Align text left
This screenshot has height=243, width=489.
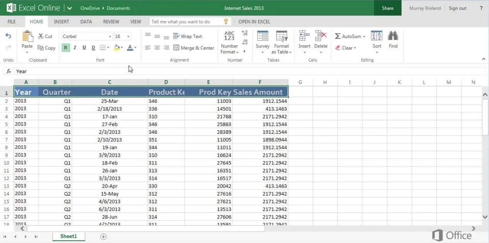(148, 48)
